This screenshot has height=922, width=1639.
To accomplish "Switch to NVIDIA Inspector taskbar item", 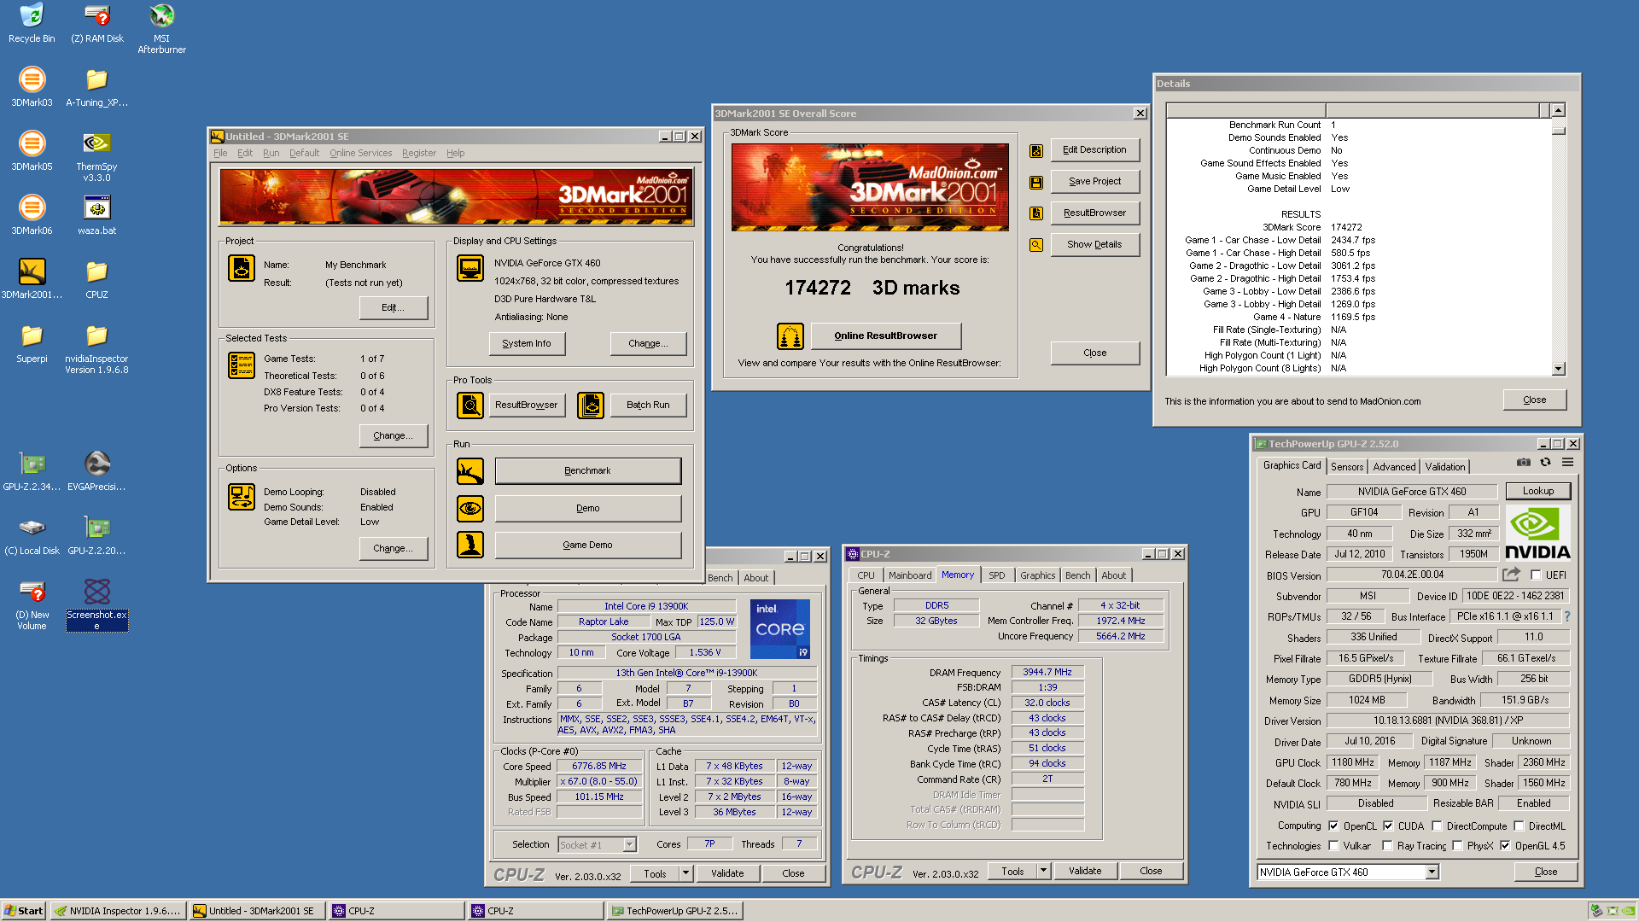I will pos(118,911).
